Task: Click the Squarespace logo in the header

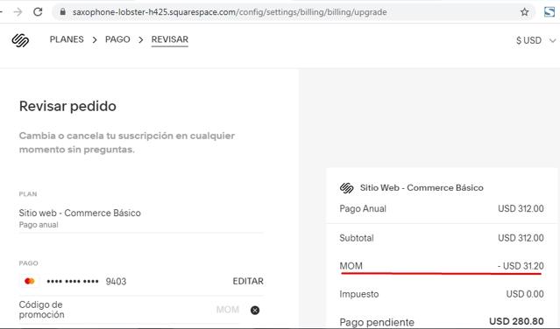Action: [20, 40]
